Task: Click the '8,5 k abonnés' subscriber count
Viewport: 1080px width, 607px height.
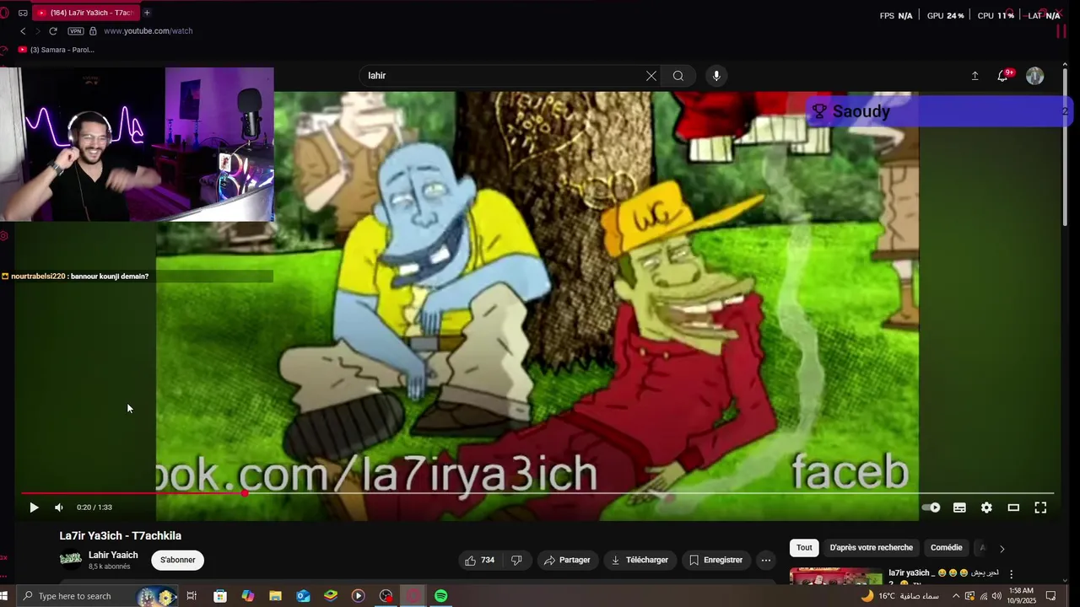Action: pos(110,567)
